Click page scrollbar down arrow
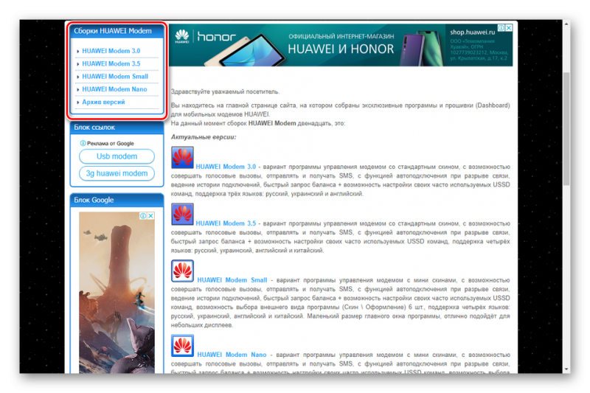The width and height of the screenshot is (590, 393). pyautogui.click(x=566, y=369)
